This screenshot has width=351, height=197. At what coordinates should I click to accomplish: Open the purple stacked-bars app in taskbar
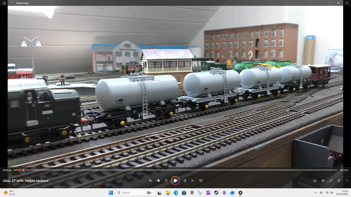click(208, 193)
